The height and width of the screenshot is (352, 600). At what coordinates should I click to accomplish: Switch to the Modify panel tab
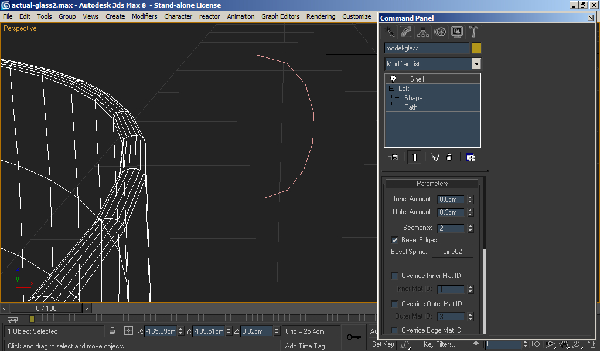click(x=406, y=32)
